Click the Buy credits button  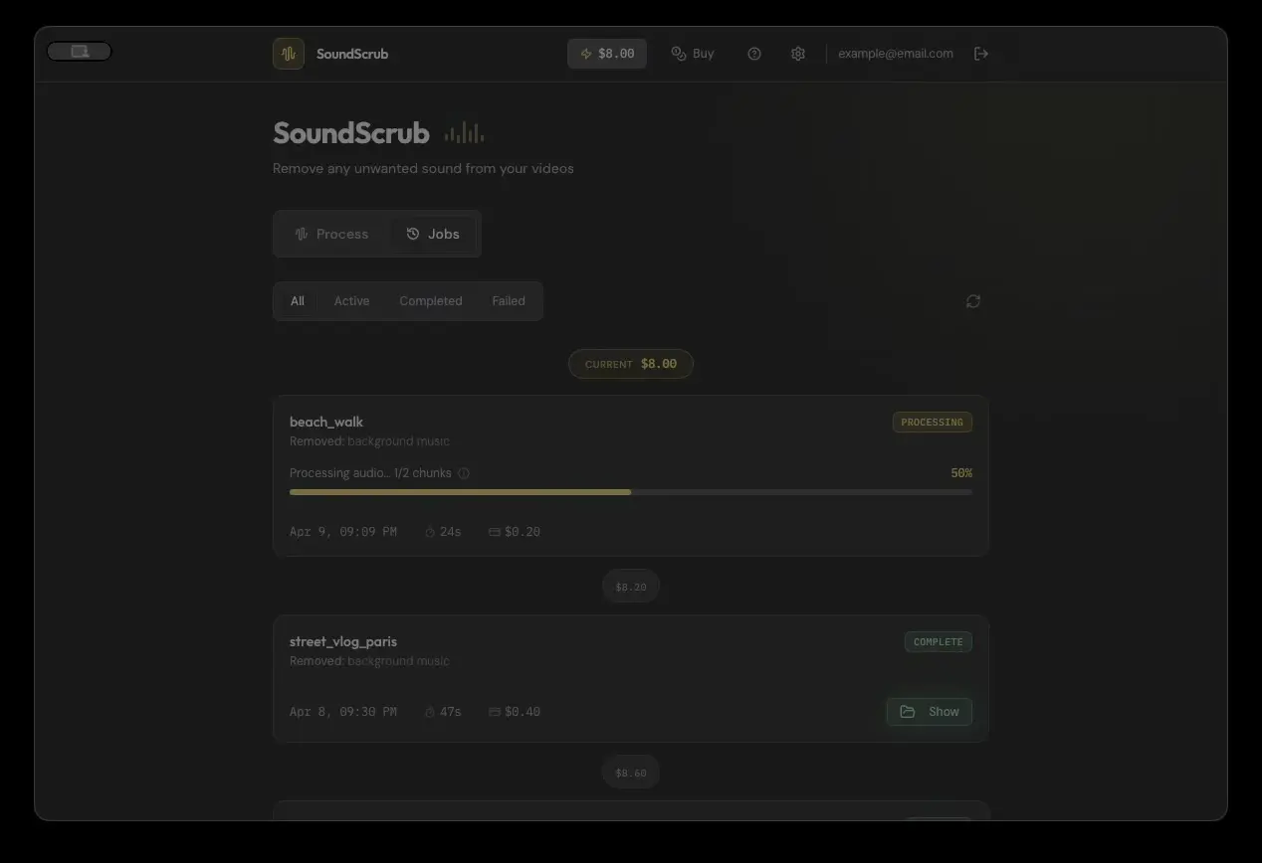pyautogui.click(x=693, y=54)
